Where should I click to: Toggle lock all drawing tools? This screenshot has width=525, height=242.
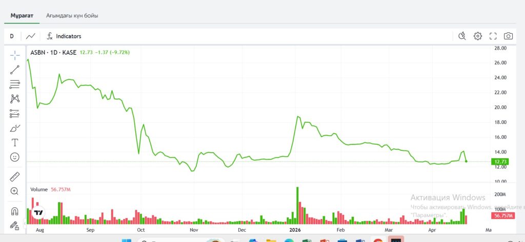pyautogui.click(x=15, y=225)
